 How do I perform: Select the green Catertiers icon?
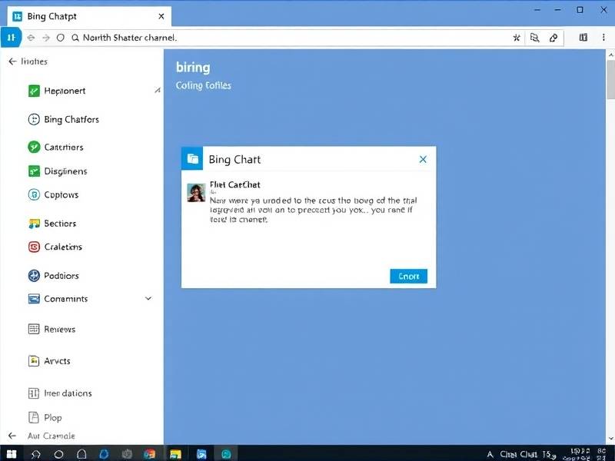(33, 147)
